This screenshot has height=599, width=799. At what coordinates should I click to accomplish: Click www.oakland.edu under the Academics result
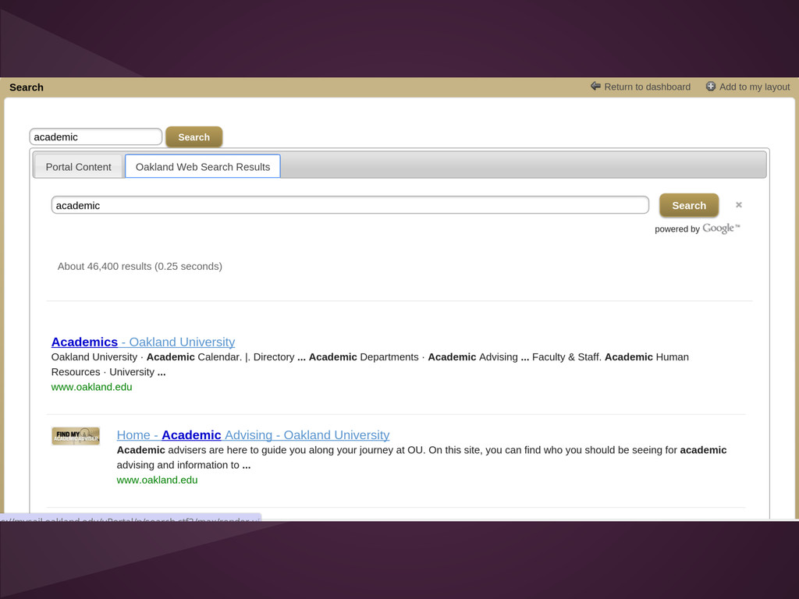point(92,387)
